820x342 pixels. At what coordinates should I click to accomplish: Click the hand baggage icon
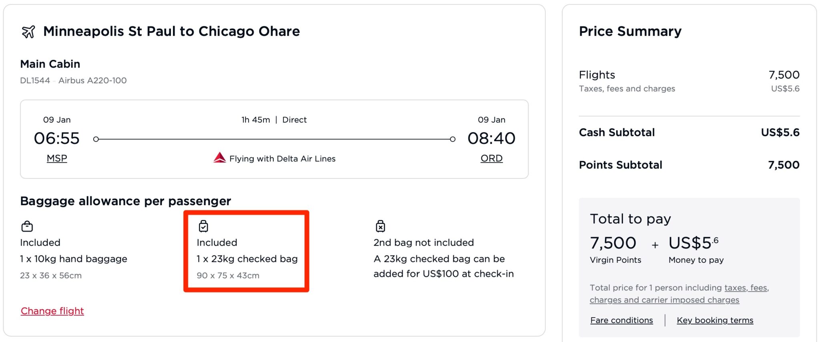pyautogui.click(x=26, y=226)
